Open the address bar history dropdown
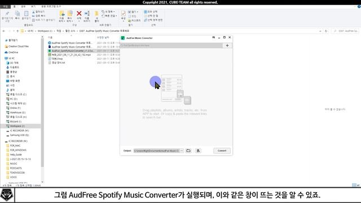Viewport: 361px width, 203px height. (320, 31)
